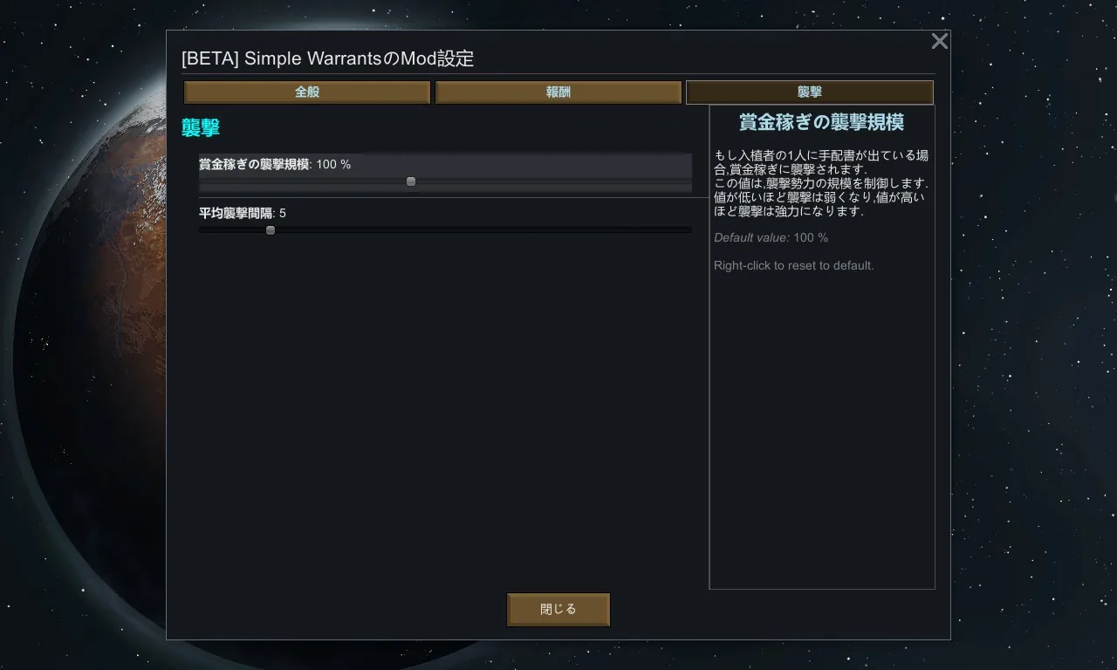
Task: Open the 報酬 tab
Action: [x=558, y=92]
